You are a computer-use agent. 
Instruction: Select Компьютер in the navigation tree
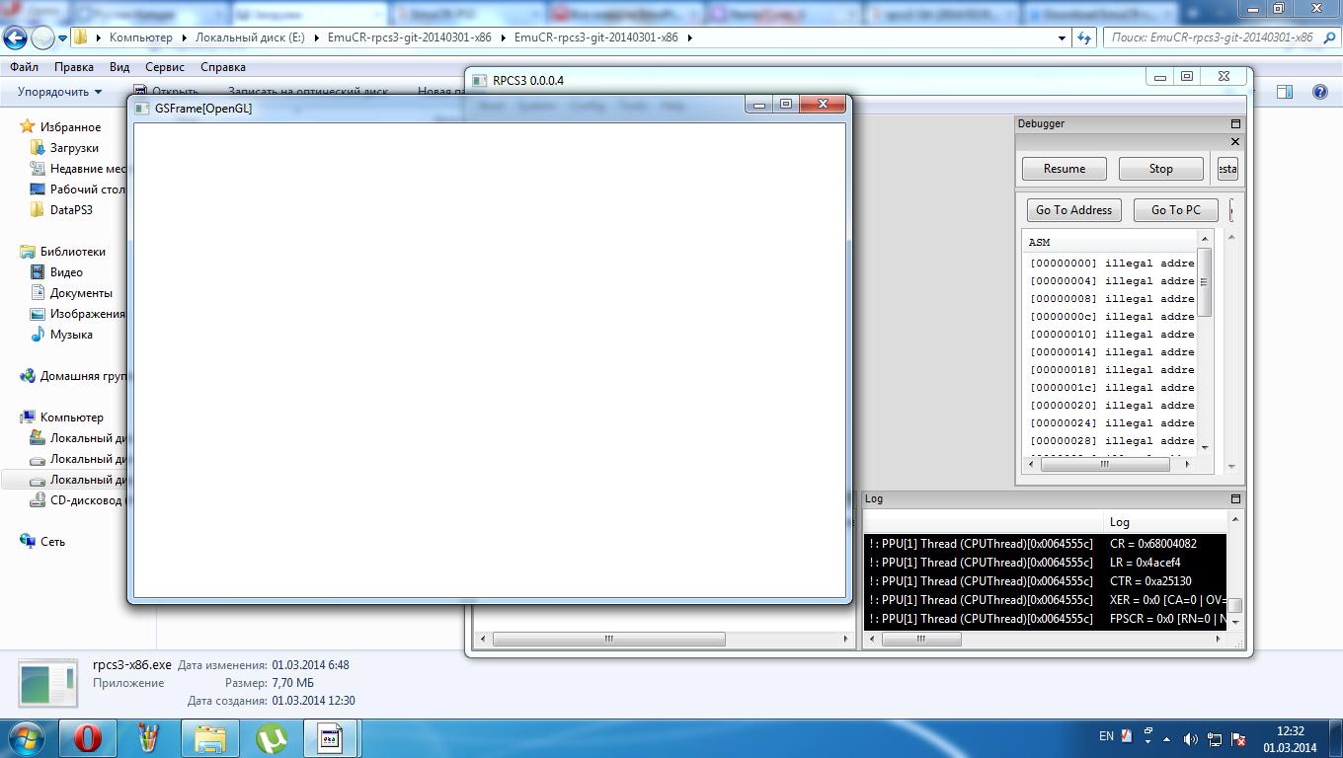[x=71, y=417]
